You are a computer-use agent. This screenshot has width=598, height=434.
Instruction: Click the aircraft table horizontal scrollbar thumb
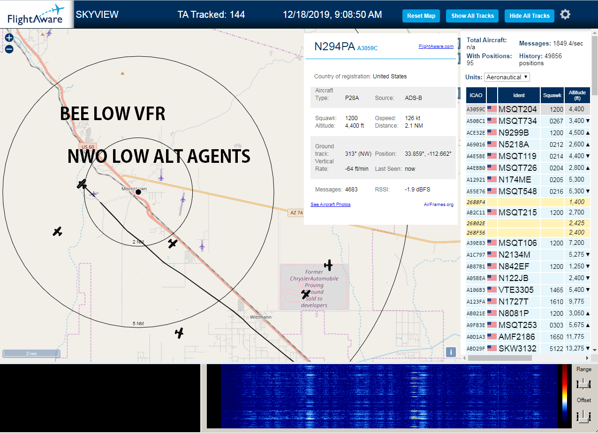[x=500, y=358]
